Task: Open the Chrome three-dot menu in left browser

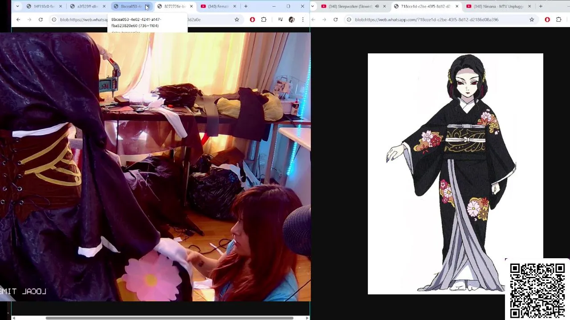Action: [303, 20]
